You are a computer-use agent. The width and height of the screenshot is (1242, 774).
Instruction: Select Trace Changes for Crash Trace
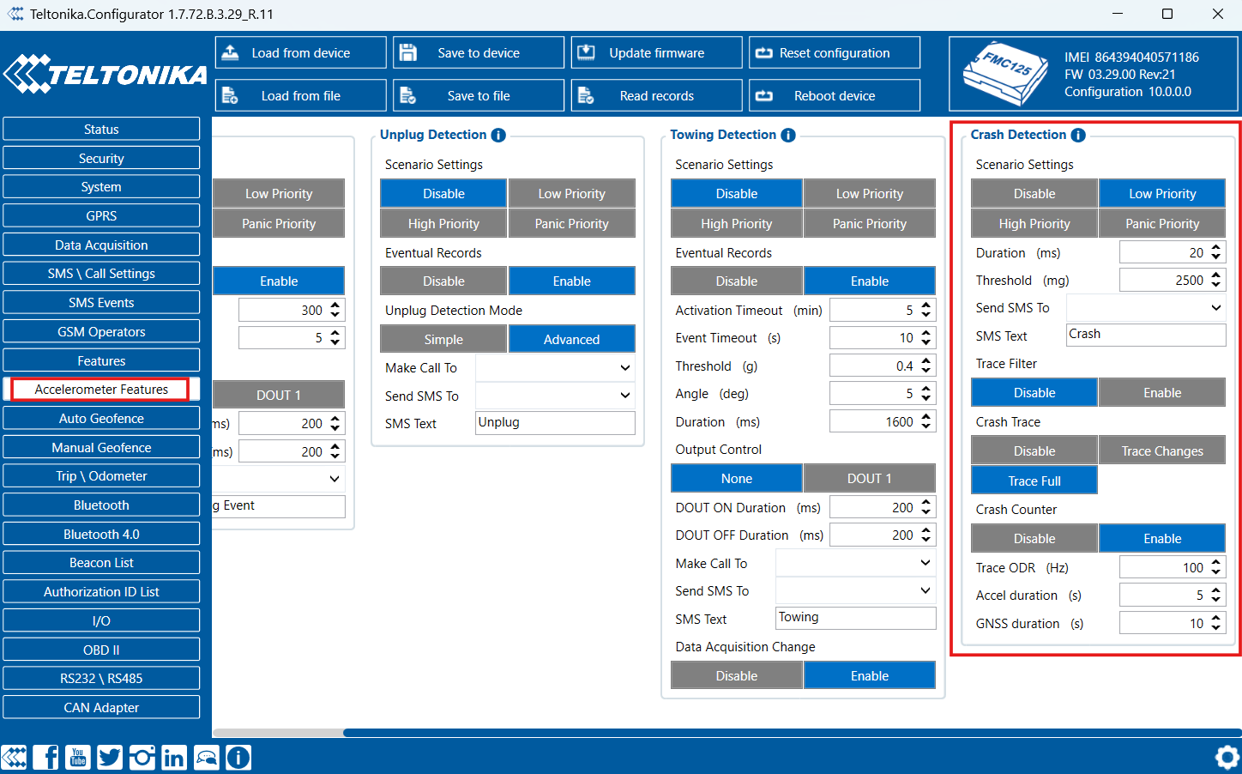click(1162, 450)
